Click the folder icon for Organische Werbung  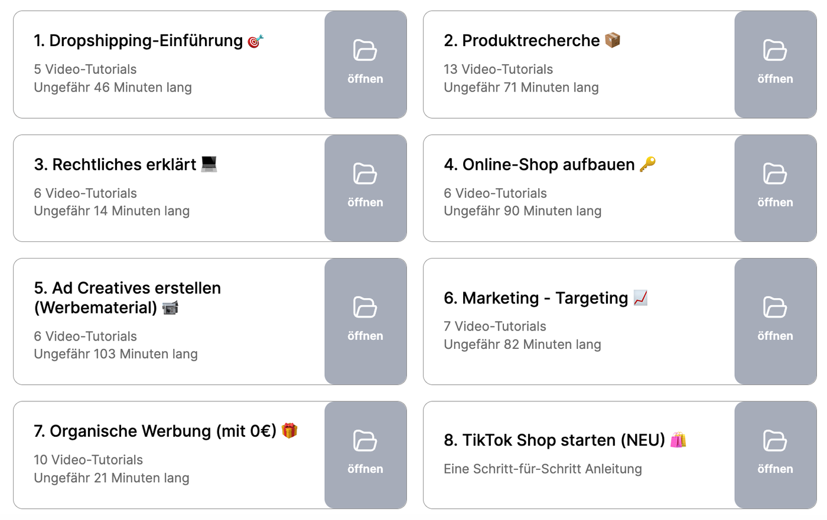[365, 441]
